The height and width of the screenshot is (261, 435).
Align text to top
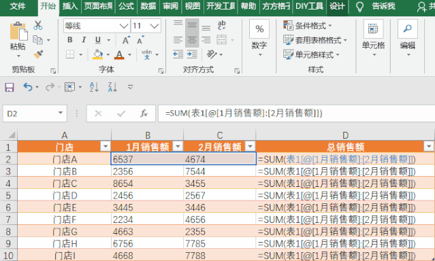click(x=178, y=23)
